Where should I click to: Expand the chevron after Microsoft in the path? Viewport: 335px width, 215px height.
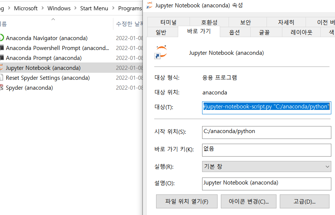(42, 8)
